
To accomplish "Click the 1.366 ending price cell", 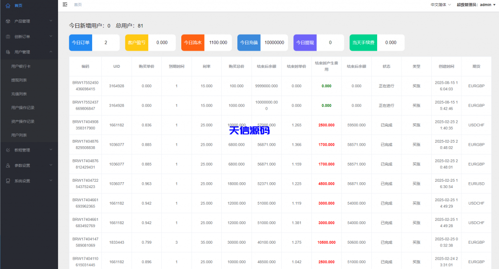I will [297, 145].
